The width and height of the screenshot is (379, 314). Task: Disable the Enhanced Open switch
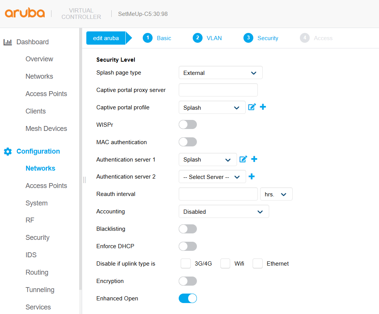[188, 298]
